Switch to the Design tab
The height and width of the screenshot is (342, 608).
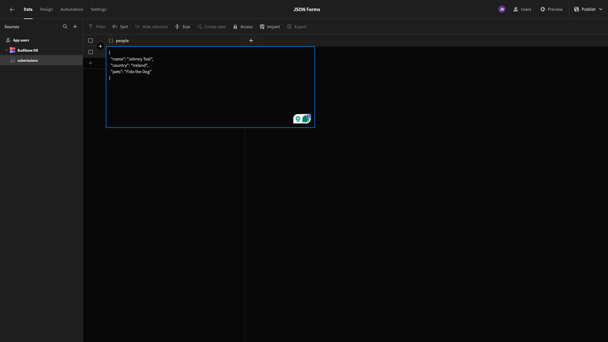[47, 9]
